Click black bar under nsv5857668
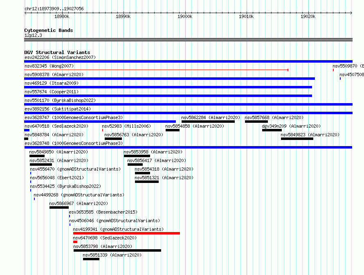Viewport: 364px width, 275px height. (256, 122)
